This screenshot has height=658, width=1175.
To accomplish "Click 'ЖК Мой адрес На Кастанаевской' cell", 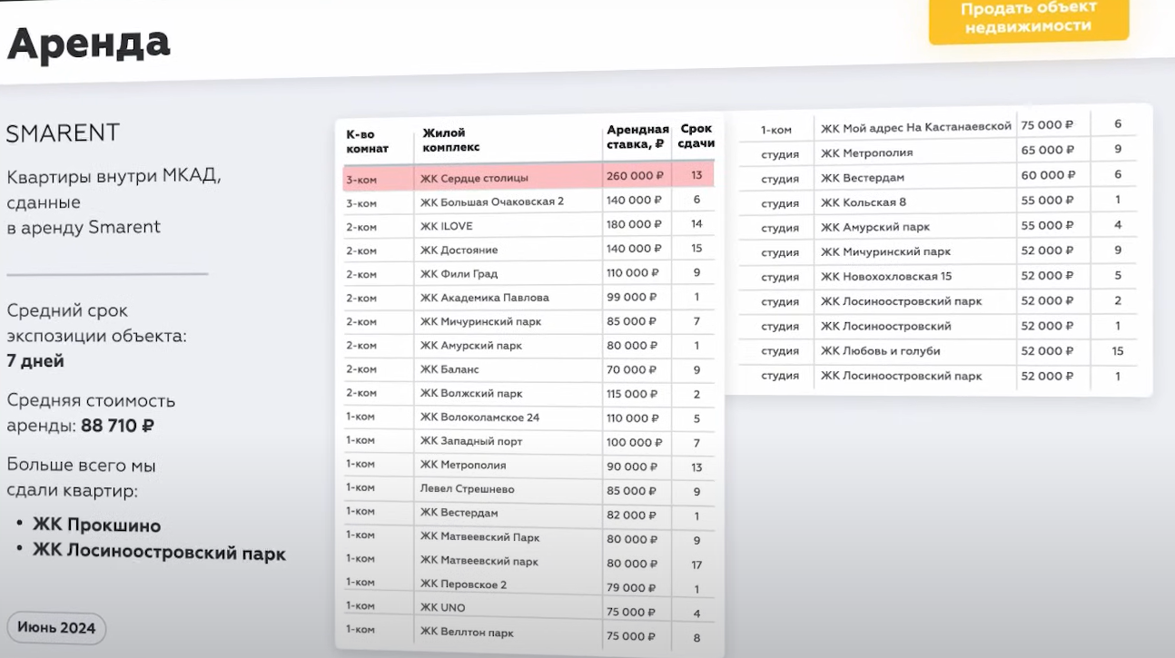I will click(916, 127).
